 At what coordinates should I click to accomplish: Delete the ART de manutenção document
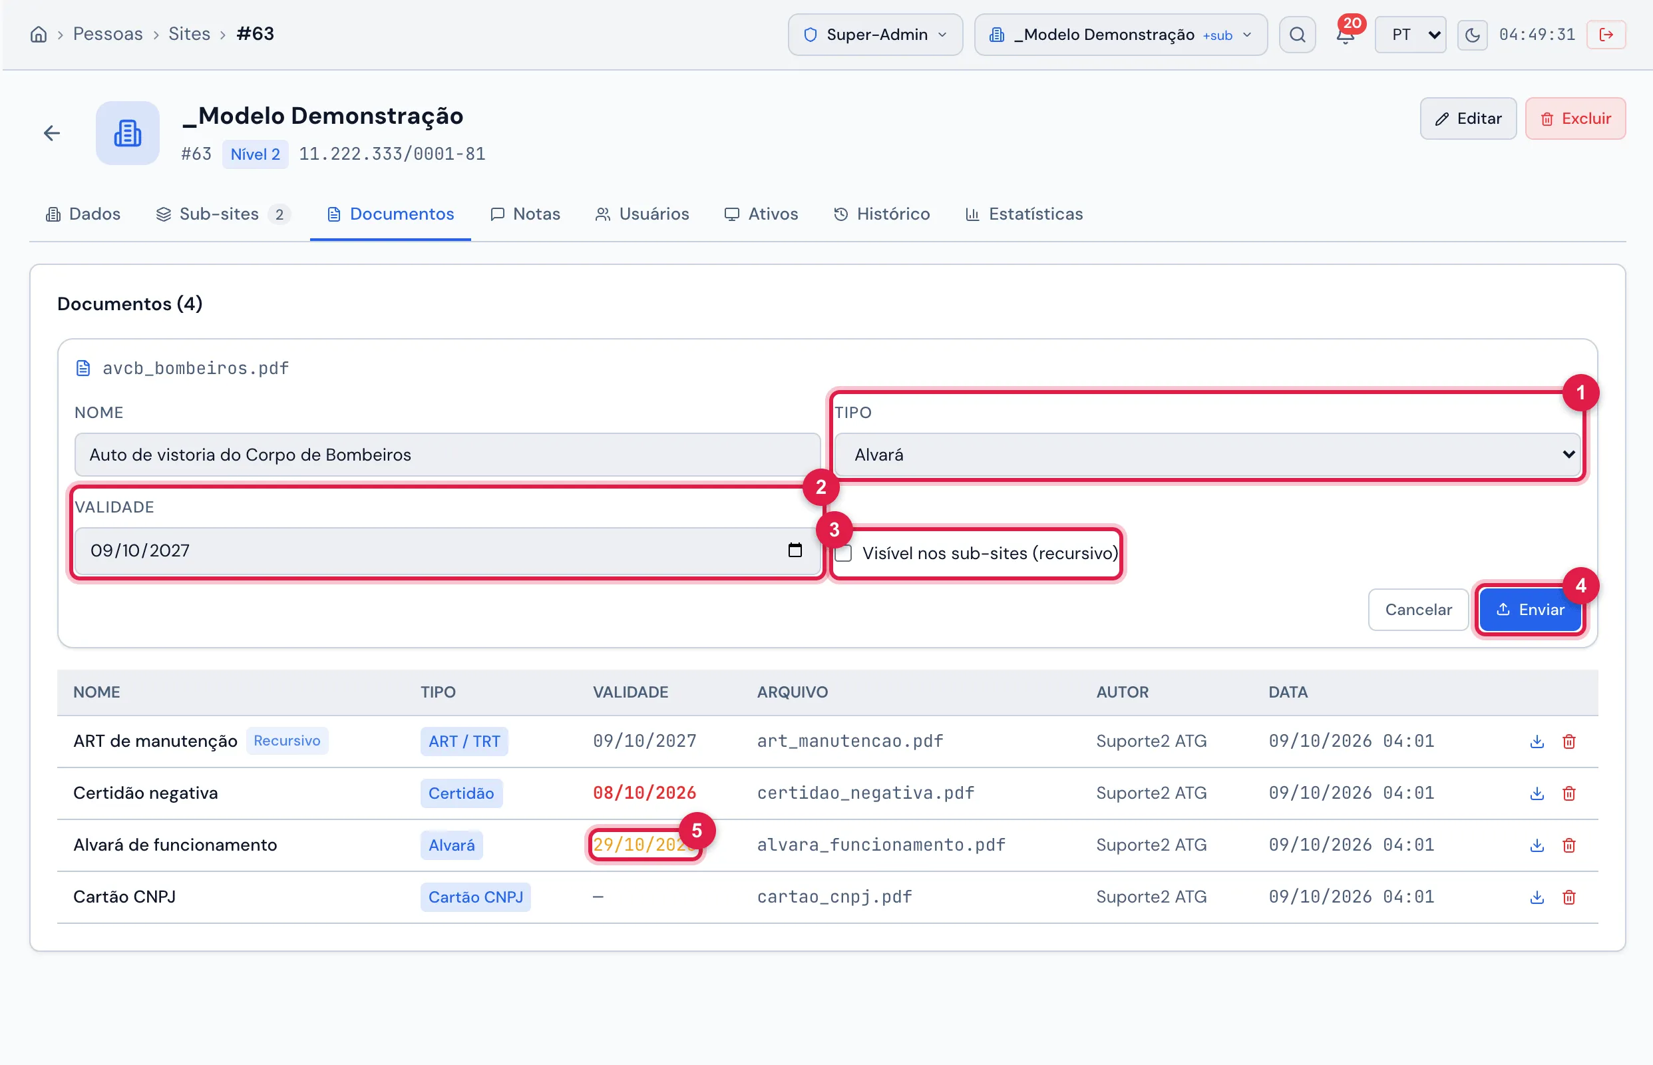pos(1568,742)
